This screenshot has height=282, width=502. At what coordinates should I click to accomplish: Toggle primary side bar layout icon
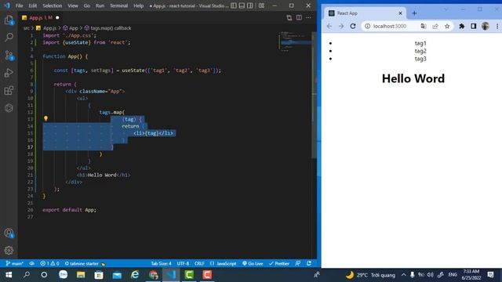click(x=234, y=5)
